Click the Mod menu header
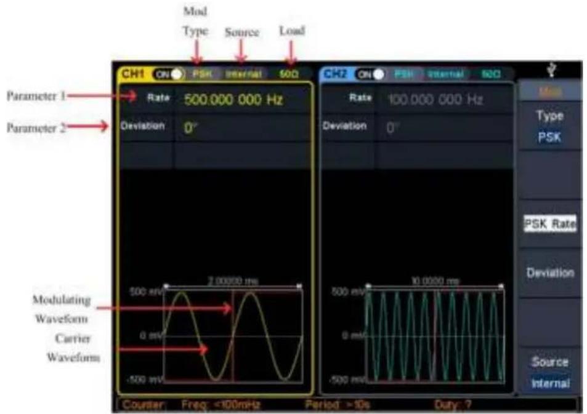This screenshot has height=414, width=587. pos(549,92)
